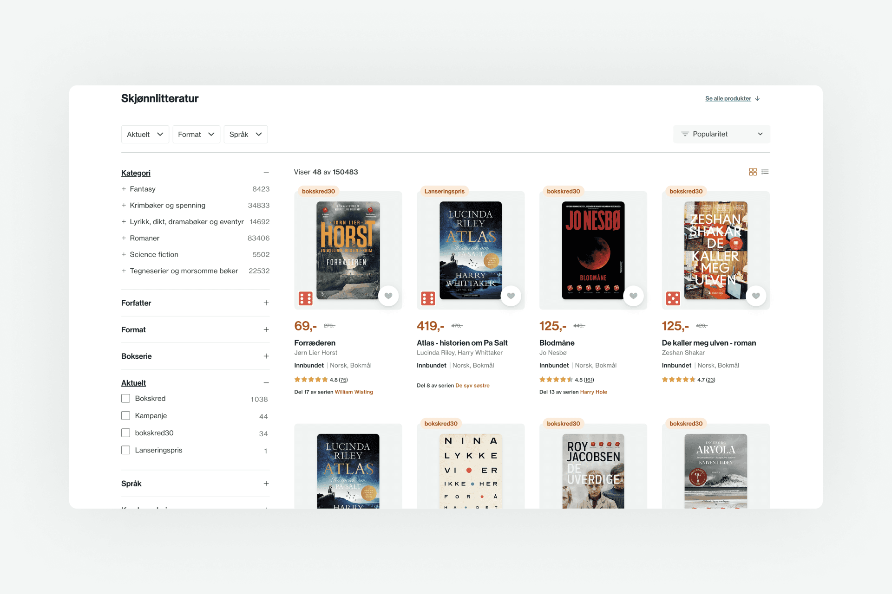Click author name Zeshan Shakar

(683, 353)
